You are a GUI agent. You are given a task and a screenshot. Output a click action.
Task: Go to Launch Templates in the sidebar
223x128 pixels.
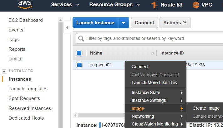click(28, 89)
